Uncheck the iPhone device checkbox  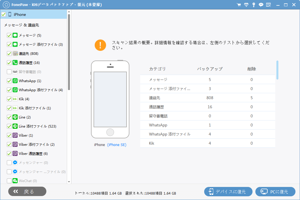[4, 14]
